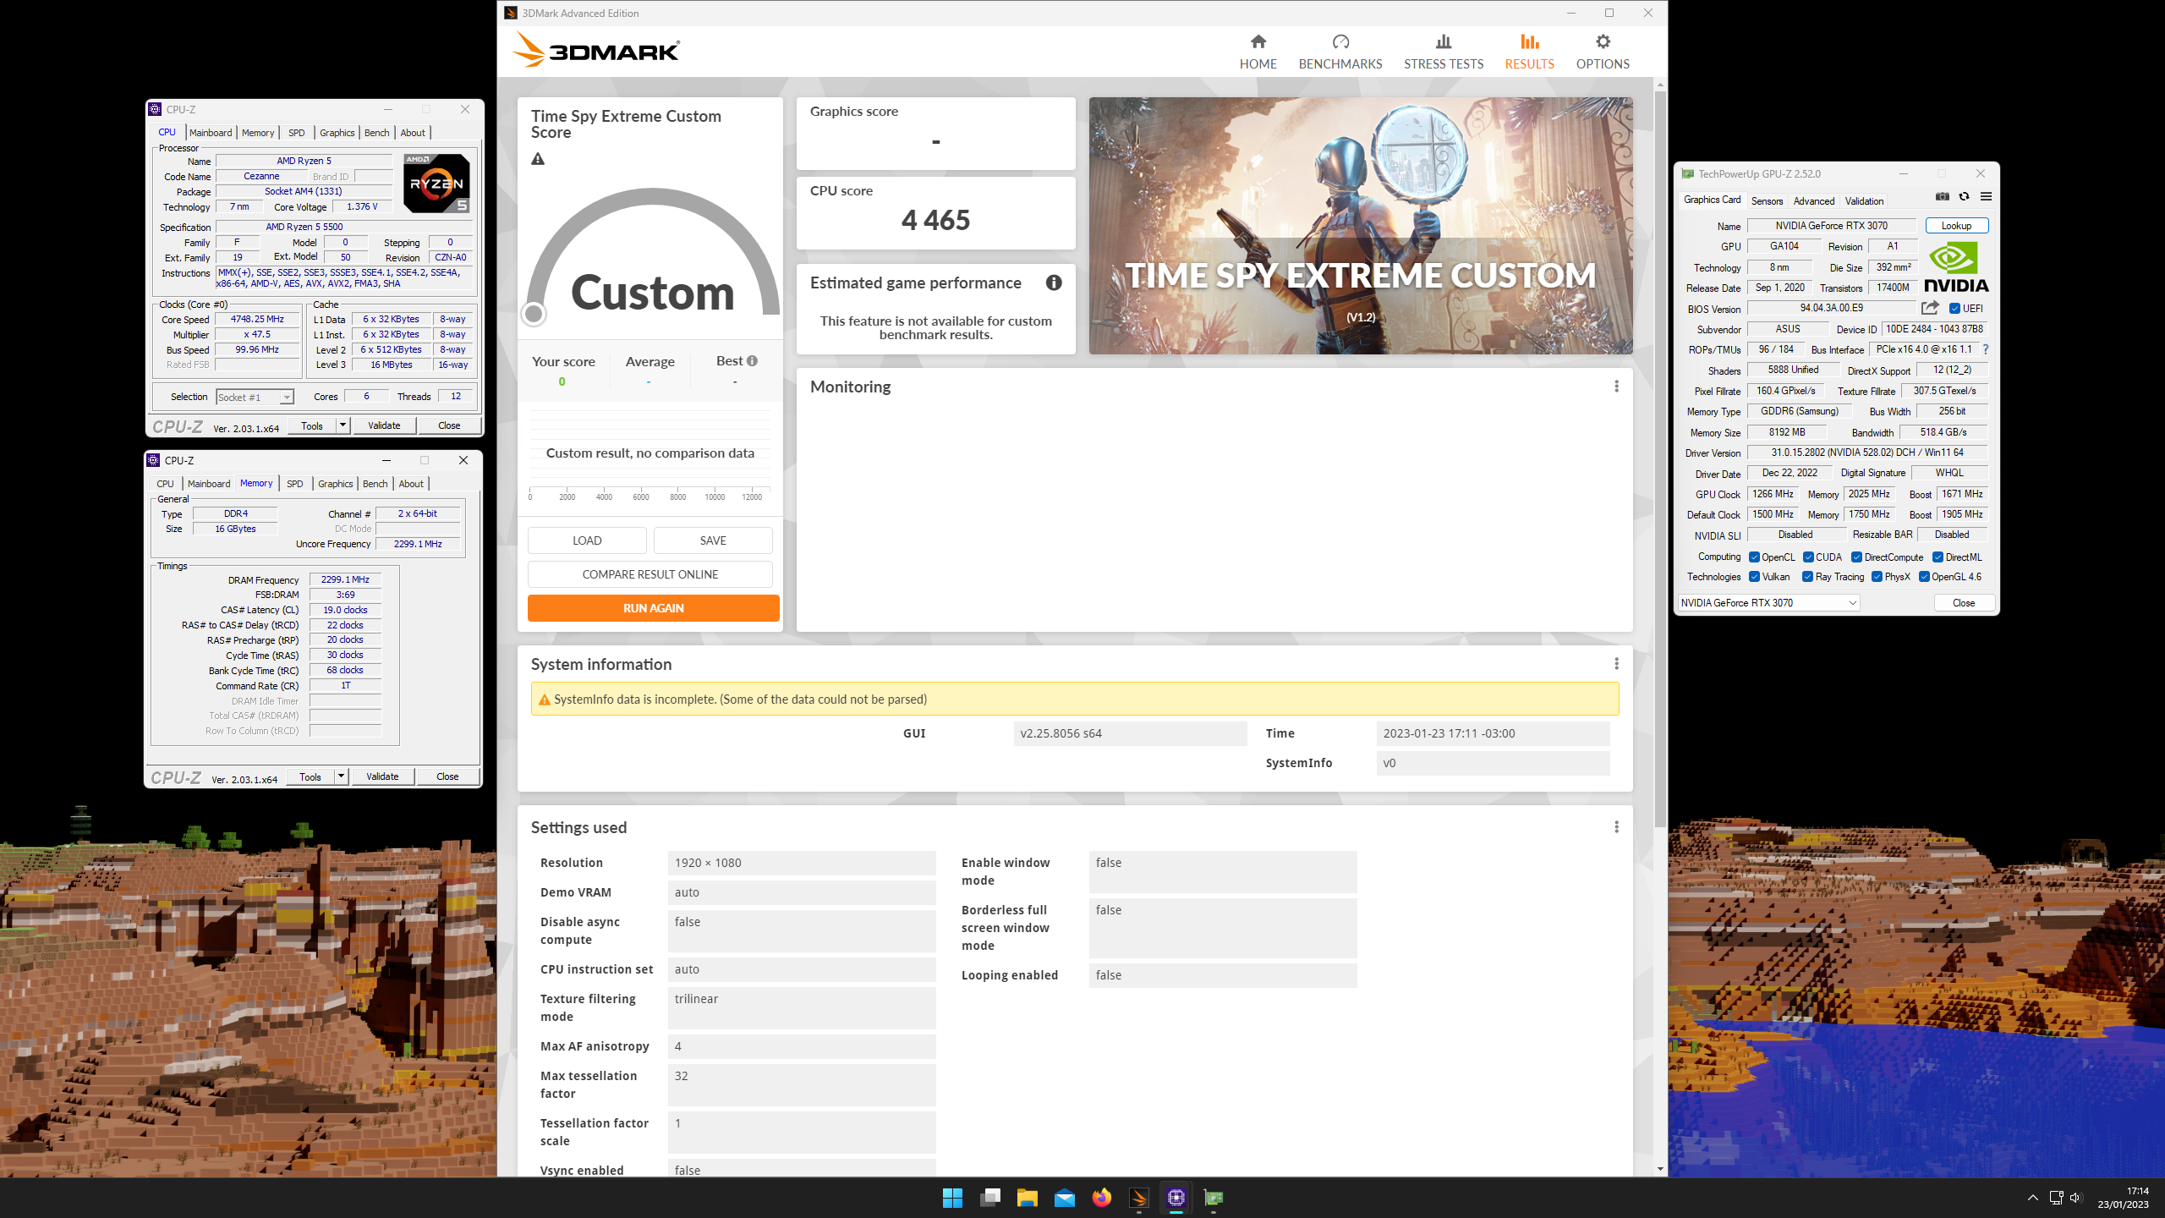Image resolution: width=2165 pixels, height=1218 pixels.
Task: Expand the Tools dropdown arrow in lower CPU-Z window
Action: pyautogui.click(x=341, y=776)
